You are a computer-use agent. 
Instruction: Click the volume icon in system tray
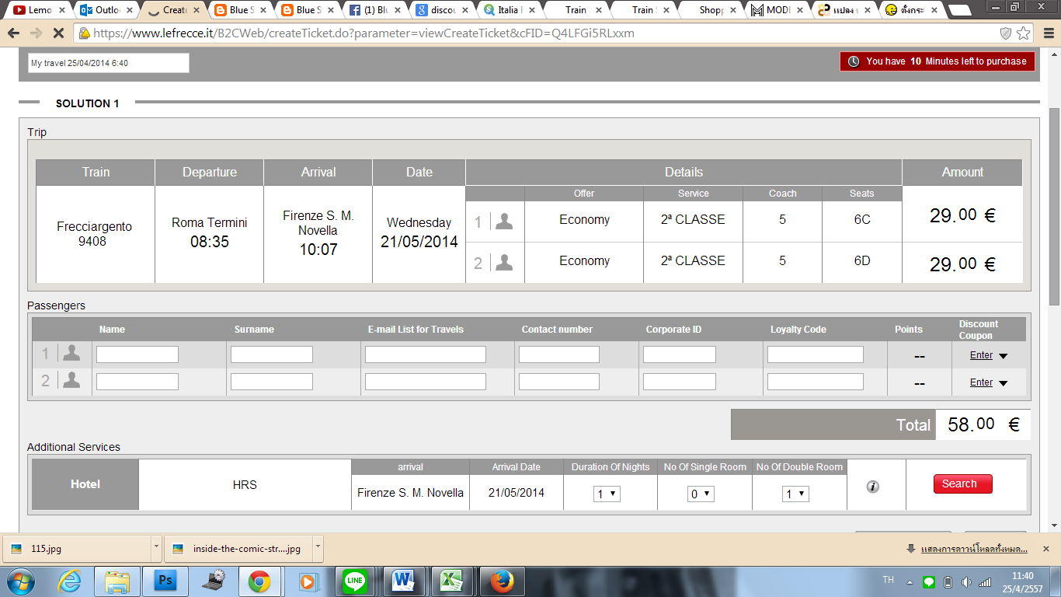(x=965, y=581)
